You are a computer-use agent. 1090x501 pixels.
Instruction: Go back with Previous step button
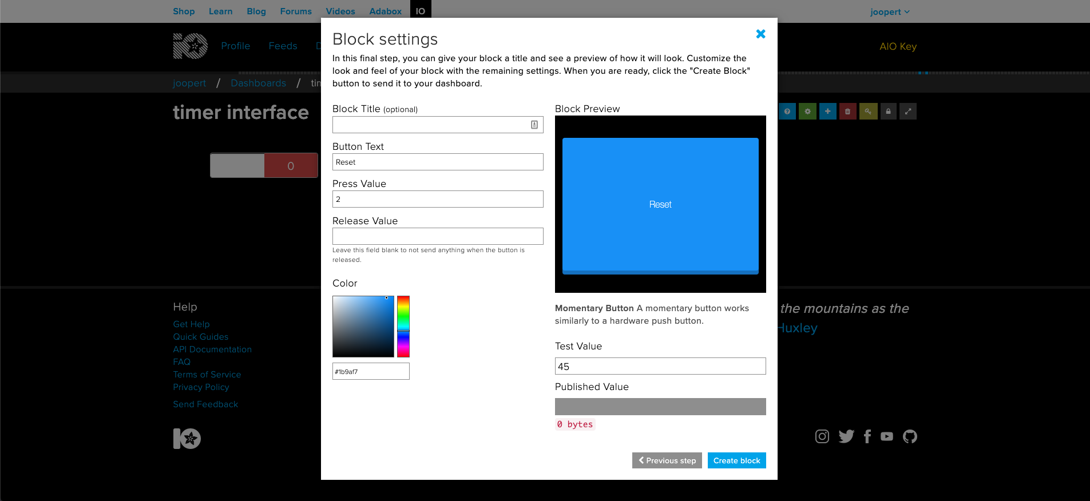click(x=667, y=460)
